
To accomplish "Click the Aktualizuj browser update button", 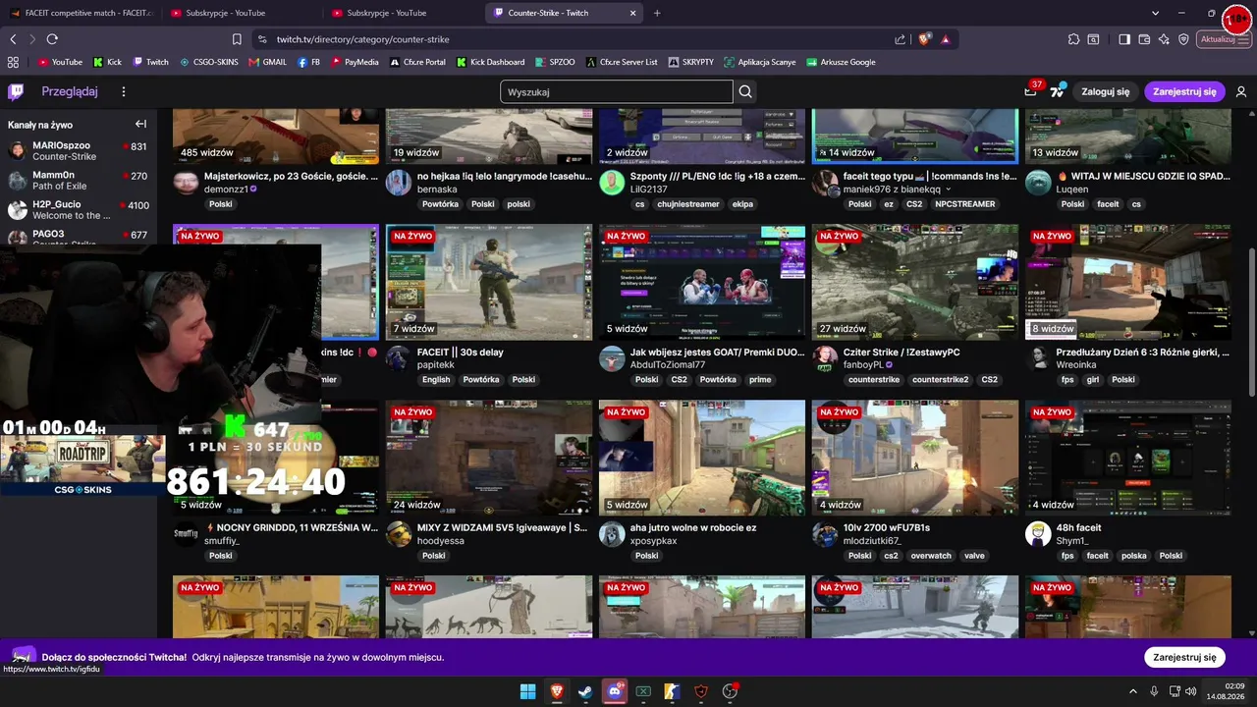I will pyautogui.click(x=1225, y=39).
